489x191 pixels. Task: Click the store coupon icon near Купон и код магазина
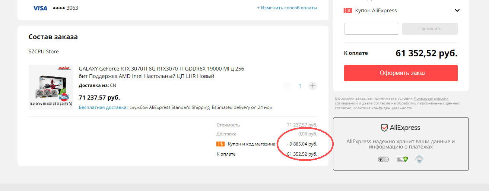(220, 144)
